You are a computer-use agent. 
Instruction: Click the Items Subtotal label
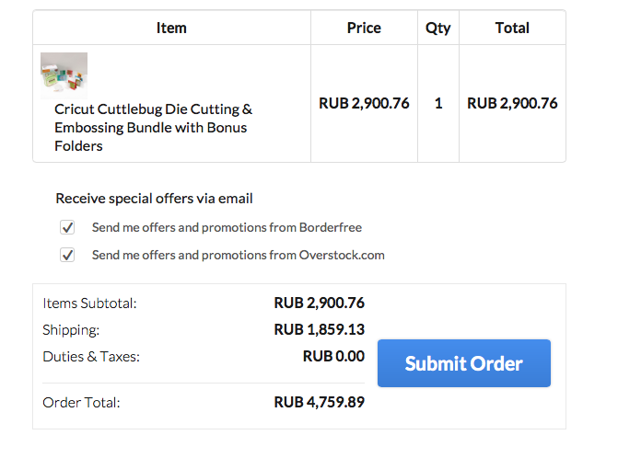[x=89, y=303]
